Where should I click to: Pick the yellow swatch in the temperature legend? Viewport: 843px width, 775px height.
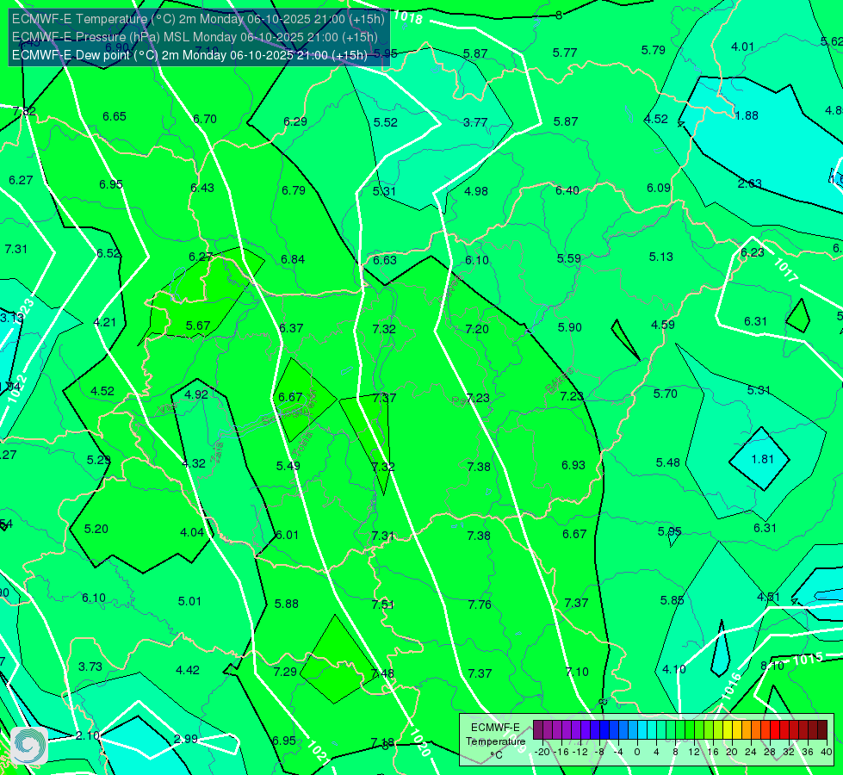(x=728, y=730)
